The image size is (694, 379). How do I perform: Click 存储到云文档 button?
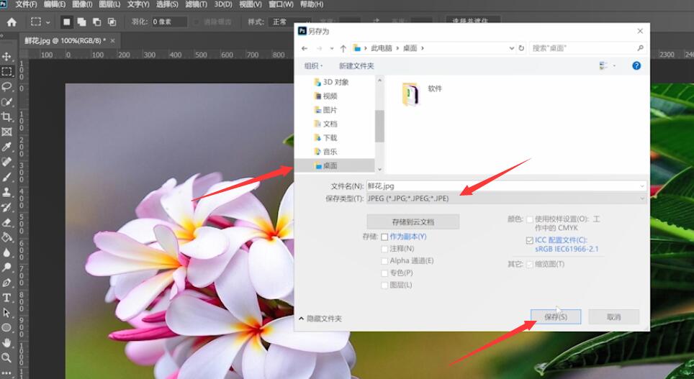pyautogui.click(x=413, y=222)
